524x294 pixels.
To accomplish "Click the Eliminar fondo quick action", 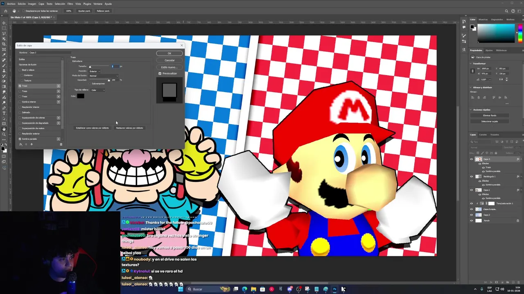I will (490, 115).
